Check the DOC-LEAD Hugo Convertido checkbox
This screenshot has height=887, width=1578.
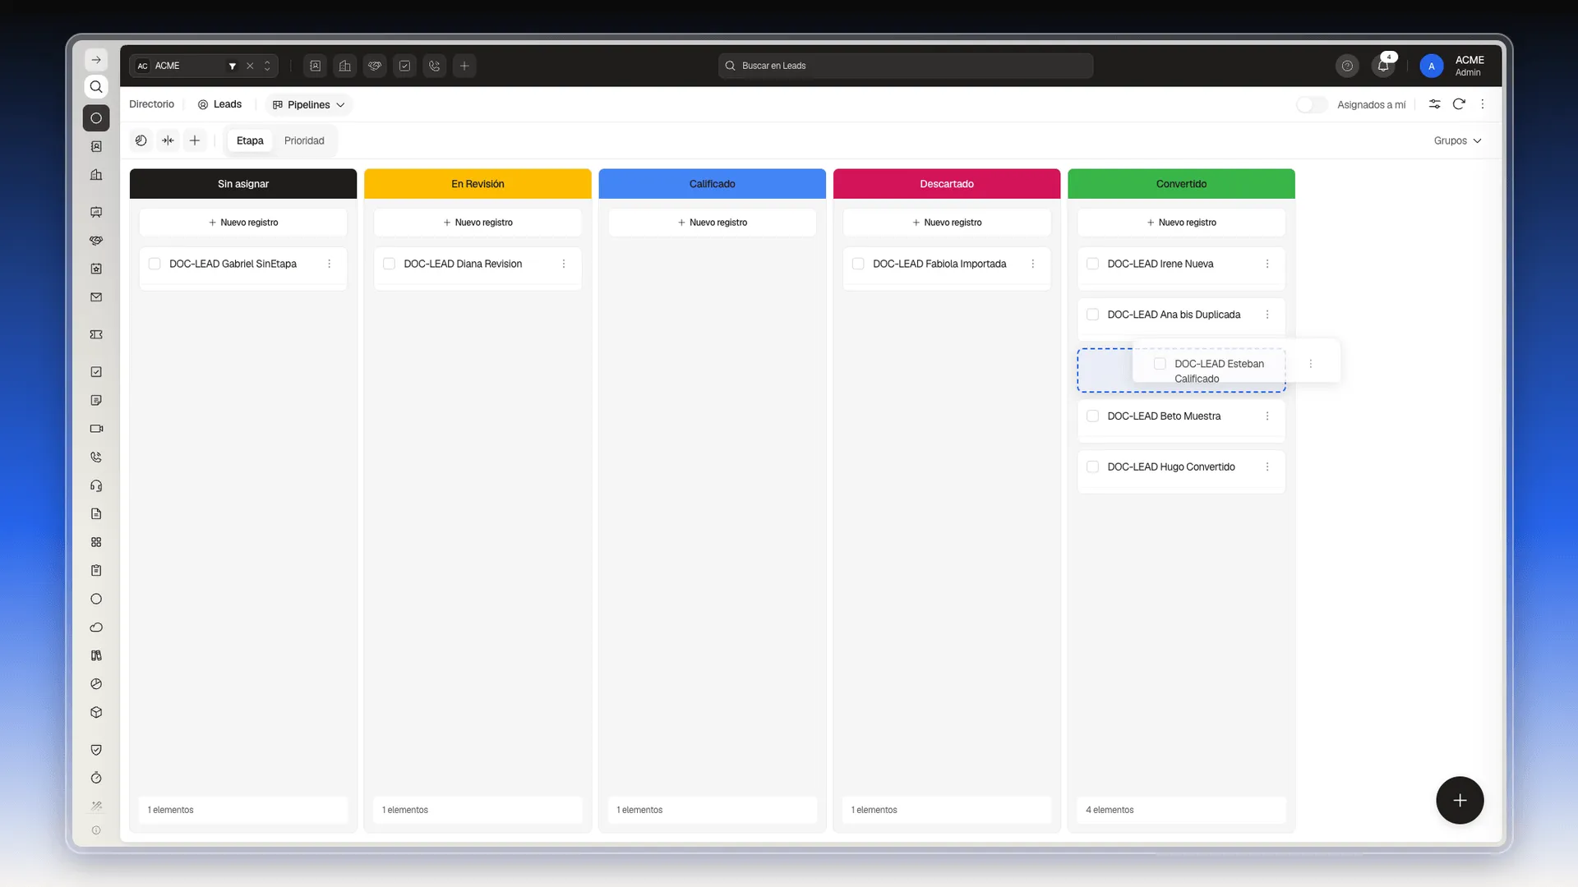(1093, 466)
